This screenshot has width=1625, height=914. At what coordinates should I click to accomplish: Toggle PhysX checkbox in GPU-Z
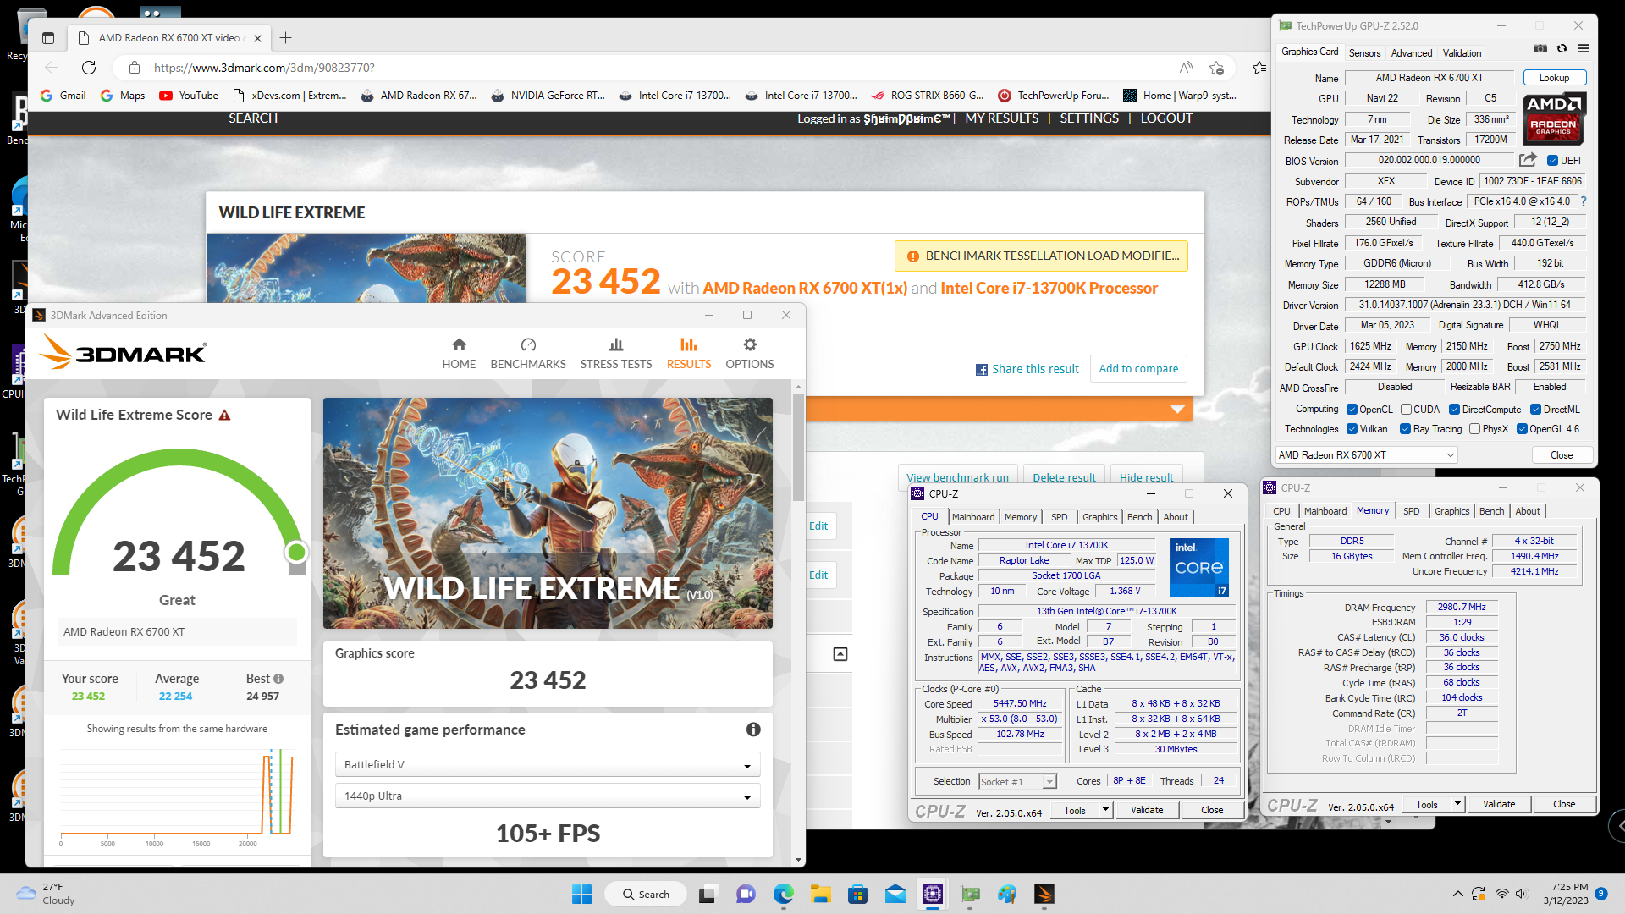(1475, 429)
